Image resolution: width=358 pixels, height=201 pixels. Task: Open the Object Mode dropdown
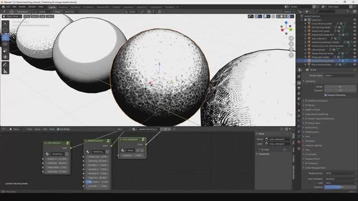click(12, 16)
